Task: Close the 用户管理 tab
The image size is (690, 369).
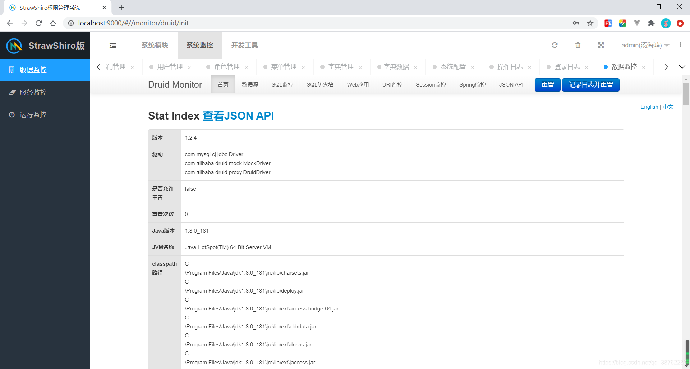Action: pos(189,67)
